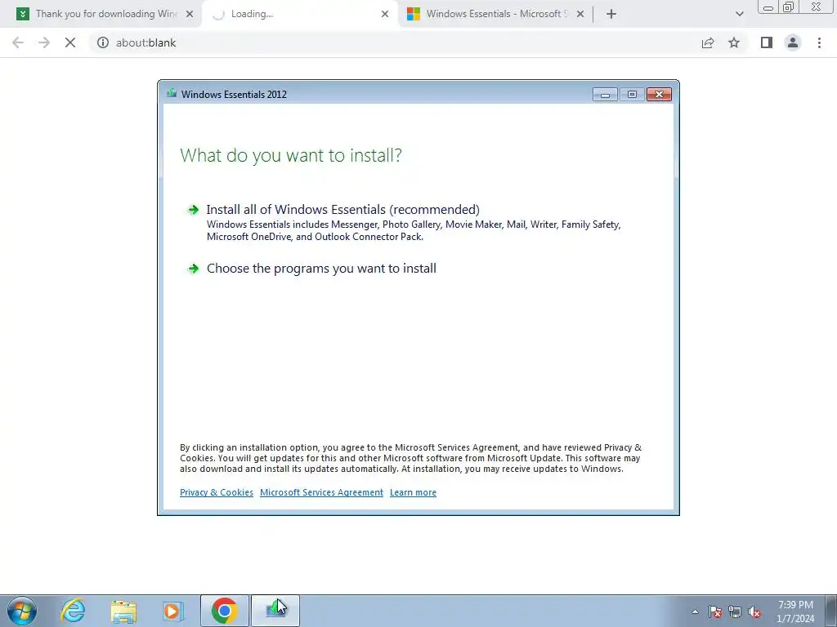Click Chrome icon on taskbar
Screen dimensions: 837x627
coord(225,611)
